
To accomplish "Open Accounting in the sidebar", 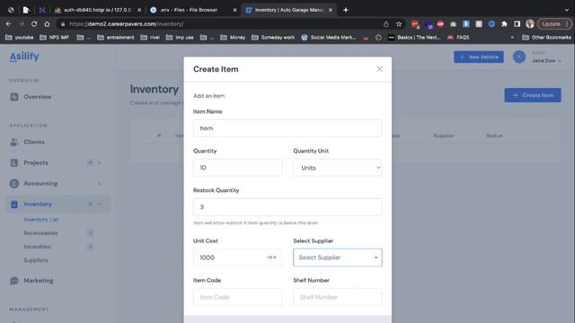I will 40,183.
